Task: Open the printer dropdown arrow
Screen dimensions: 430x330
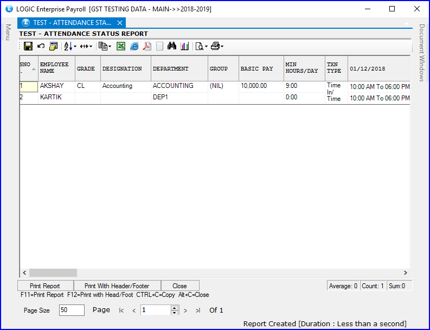Action: tap(222, 46)
